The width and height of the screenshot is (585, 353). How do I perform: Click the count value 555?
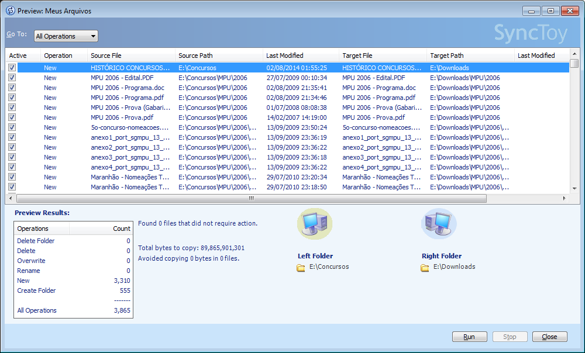(x=125, y=290)
